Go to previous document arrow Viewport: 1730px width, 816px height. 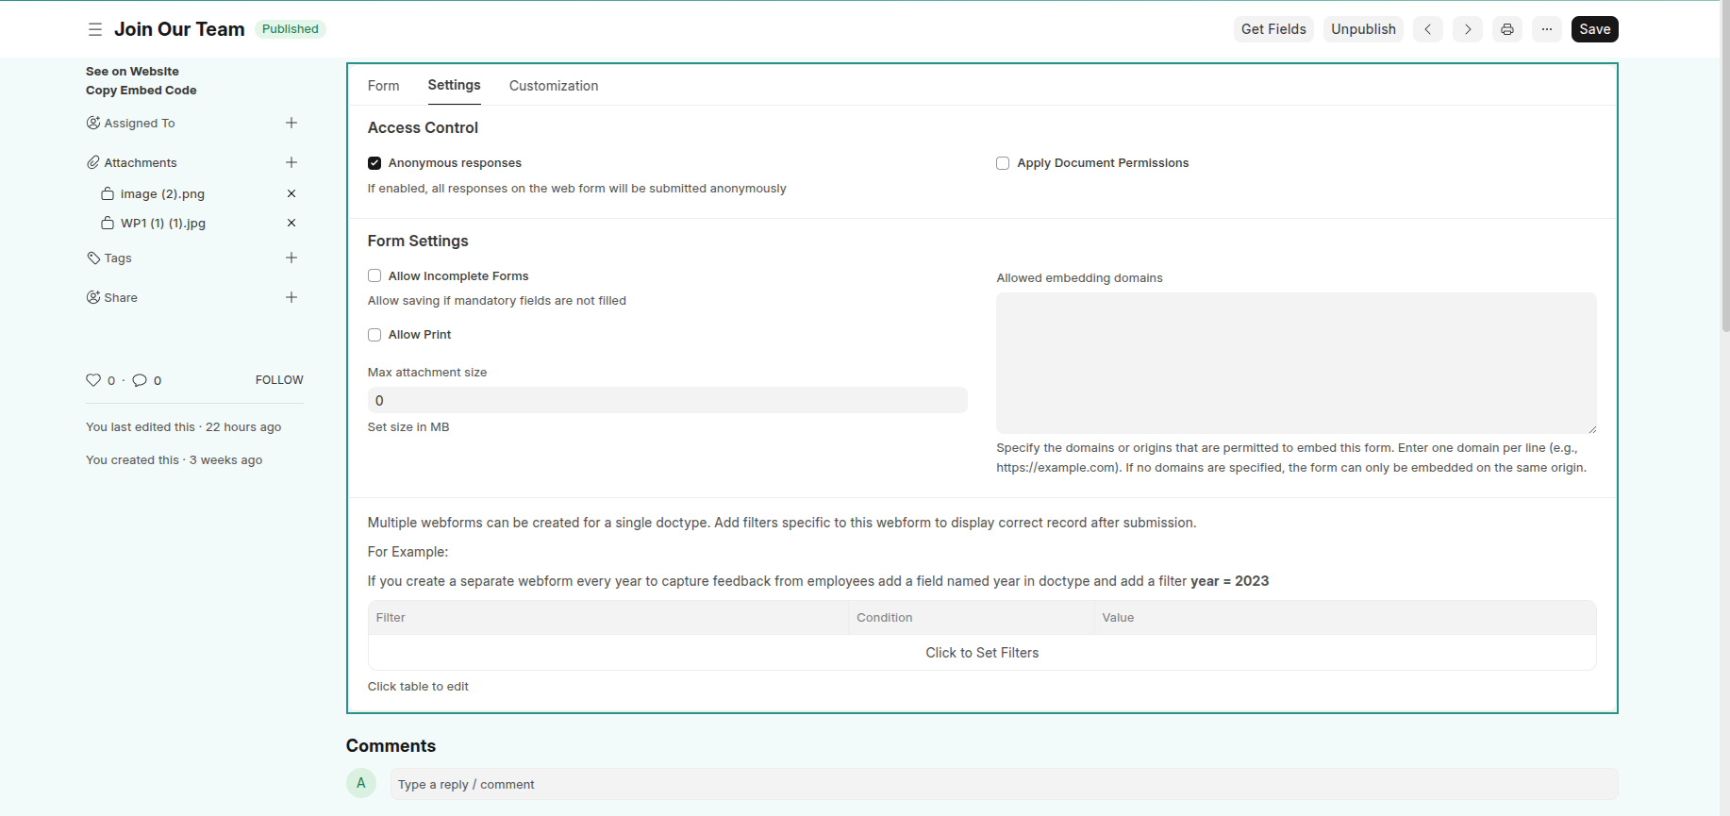(1428, 29)
